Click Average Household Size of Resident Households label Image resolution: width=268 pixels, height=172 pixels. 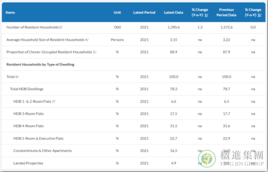[x=45, y=40]
